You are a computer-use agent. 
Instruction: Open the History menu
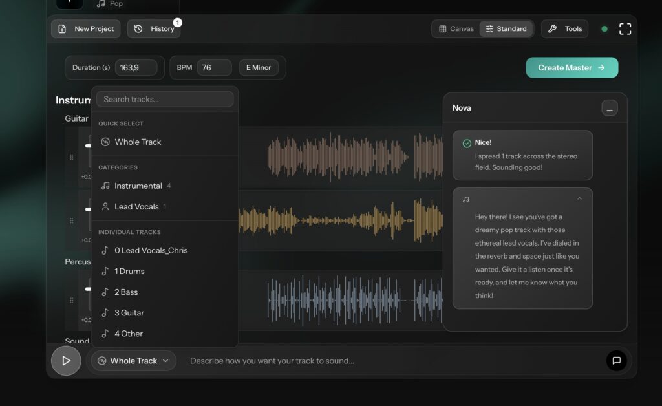tap(154, 28)
